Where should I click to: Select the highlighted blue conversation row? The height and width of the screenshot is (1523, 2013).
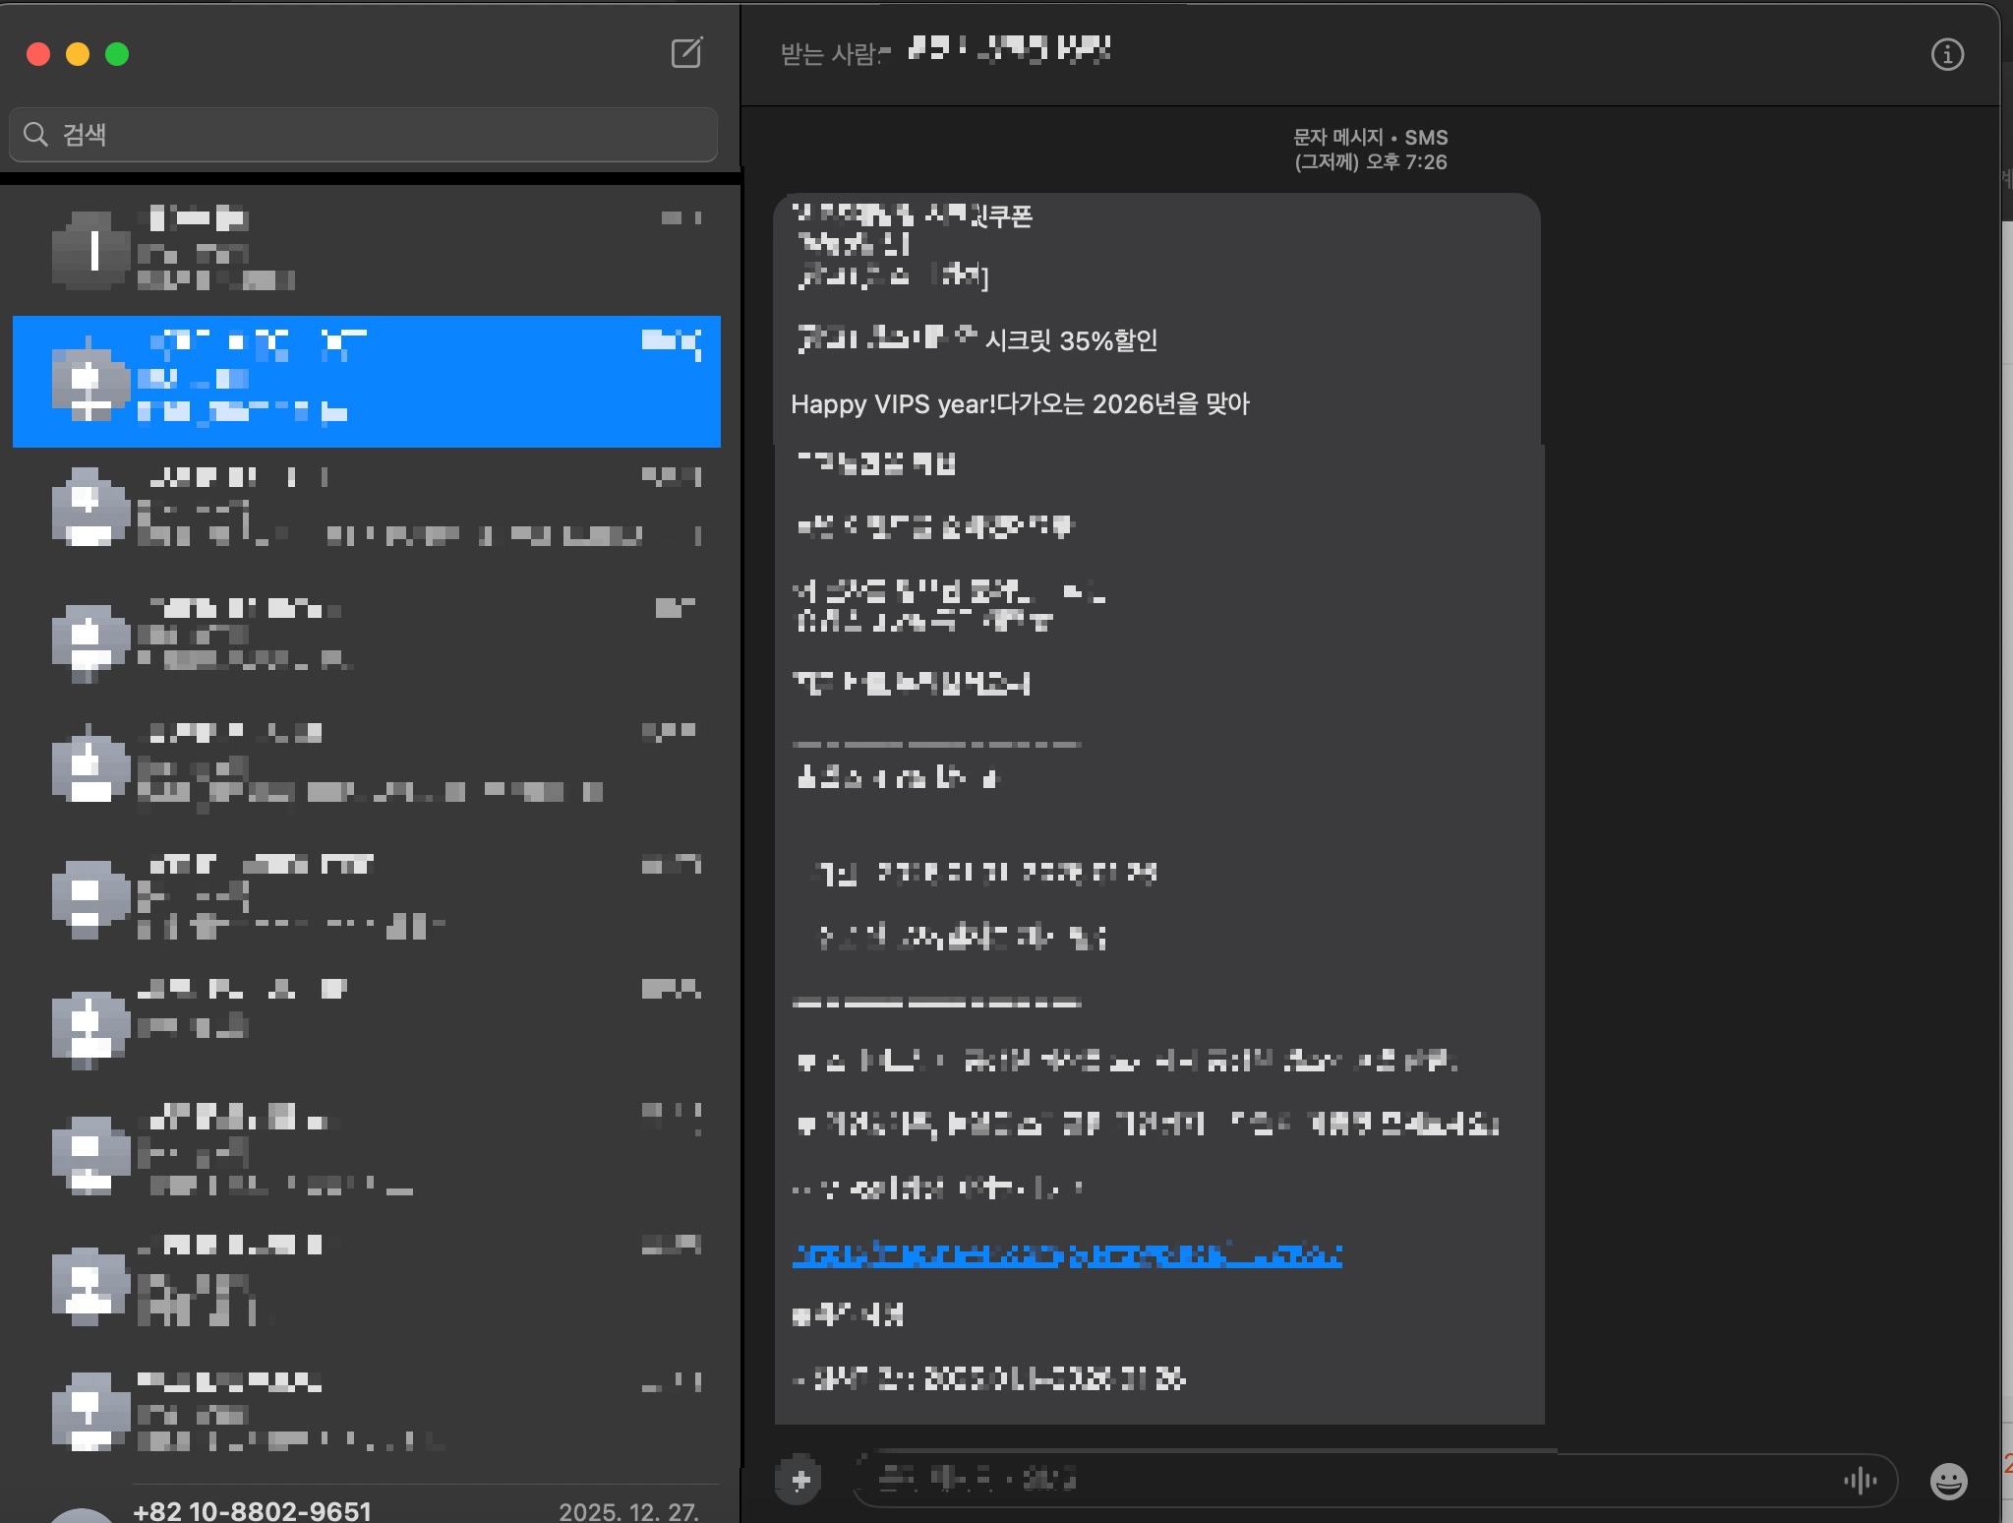tap(413, 382)
